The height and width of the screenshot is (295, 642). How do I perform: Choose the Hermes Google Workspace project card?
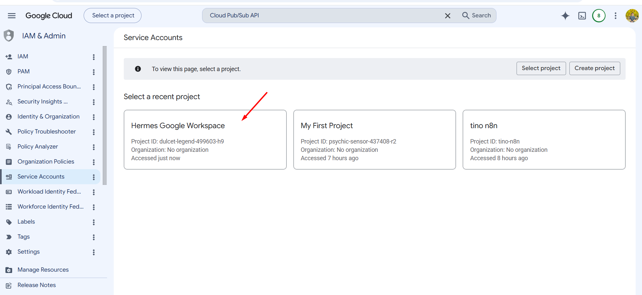tap(205, 139)
